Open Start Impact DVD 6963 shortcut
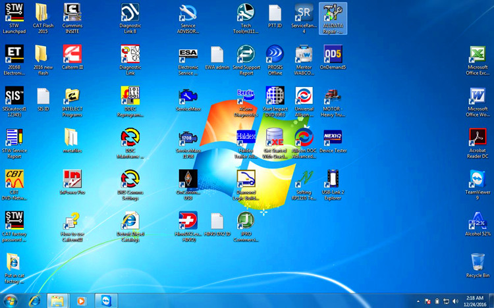Viewport: 494px width, 308px height. point(275,102)
